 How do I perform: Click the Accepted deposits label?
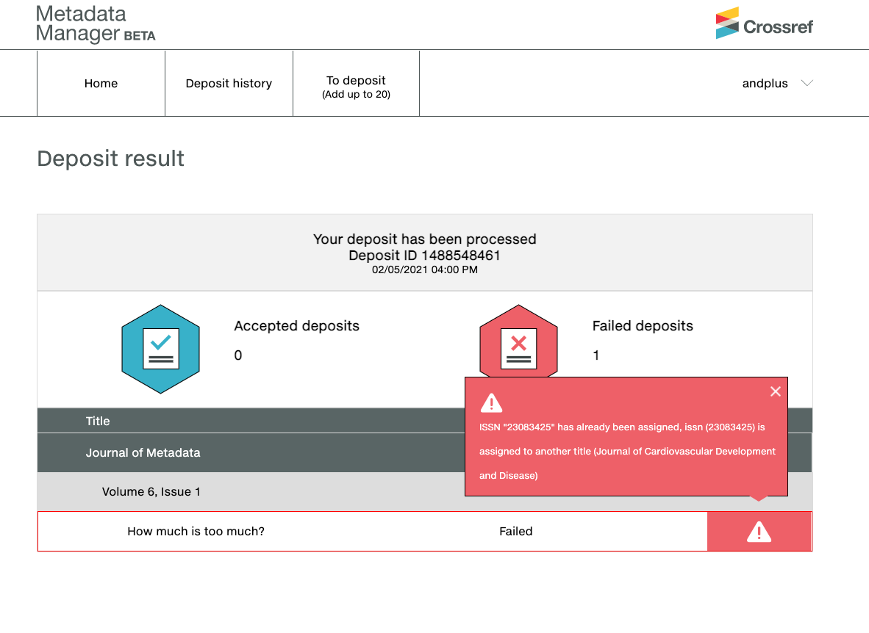(296, 326)
